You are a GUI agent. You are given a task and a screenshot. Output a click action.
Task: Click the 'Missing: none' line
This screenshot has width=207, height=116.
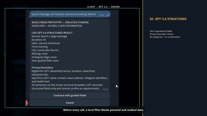(x=40, y=54)
